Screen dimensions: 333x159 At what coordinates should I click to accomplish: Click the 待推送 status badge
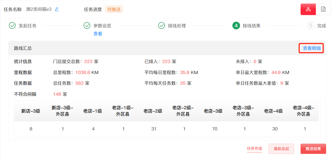(114, 9)
